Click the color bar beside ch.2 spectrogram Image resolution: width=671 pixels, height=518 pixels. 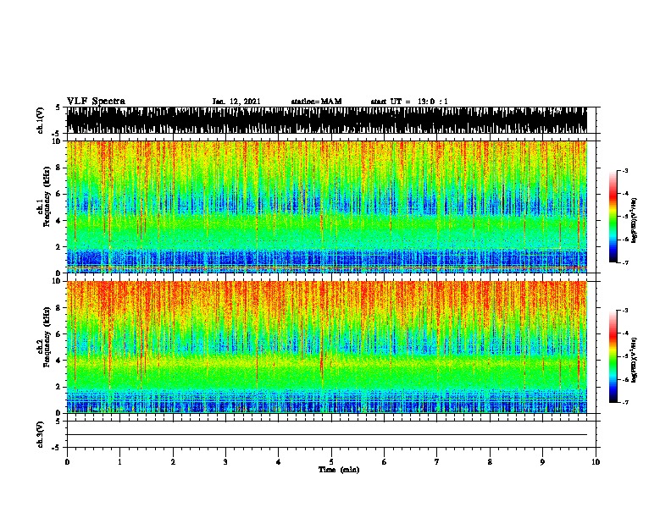[613, 356]
